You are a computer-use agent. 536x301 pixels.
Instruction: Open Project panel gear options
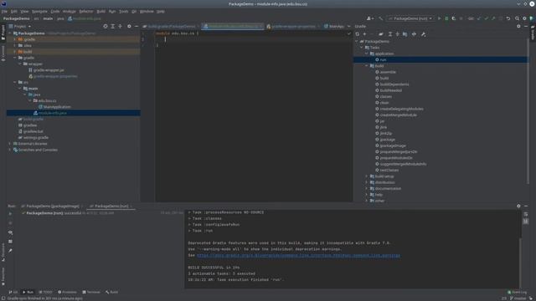129,26
